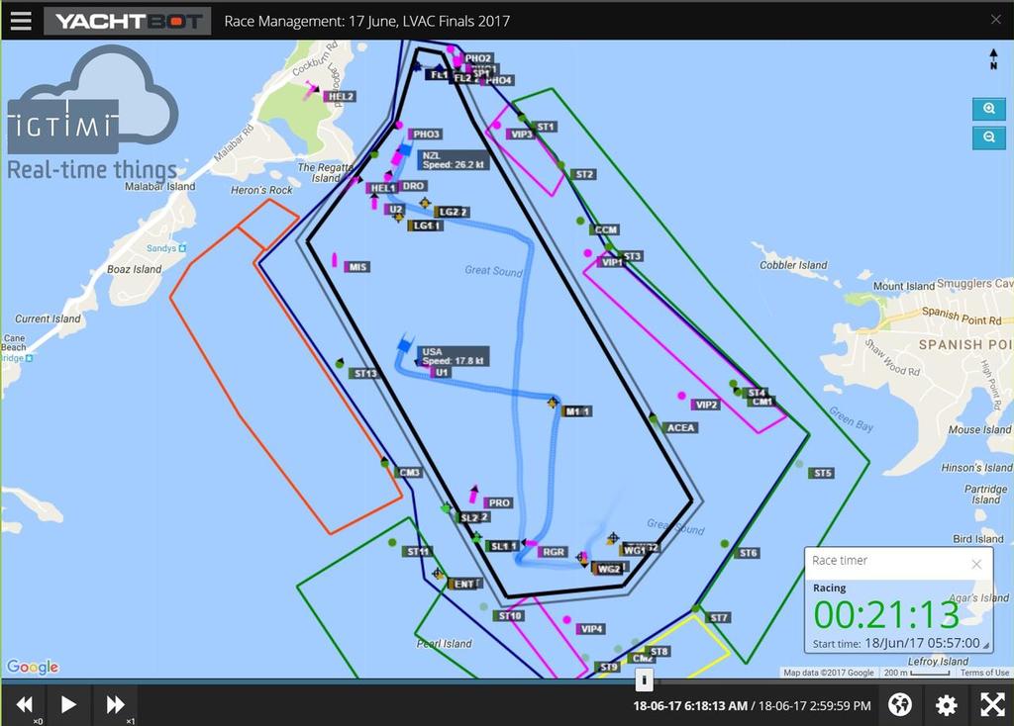Click the PHO3 photo boat label

tap(426, 135)
